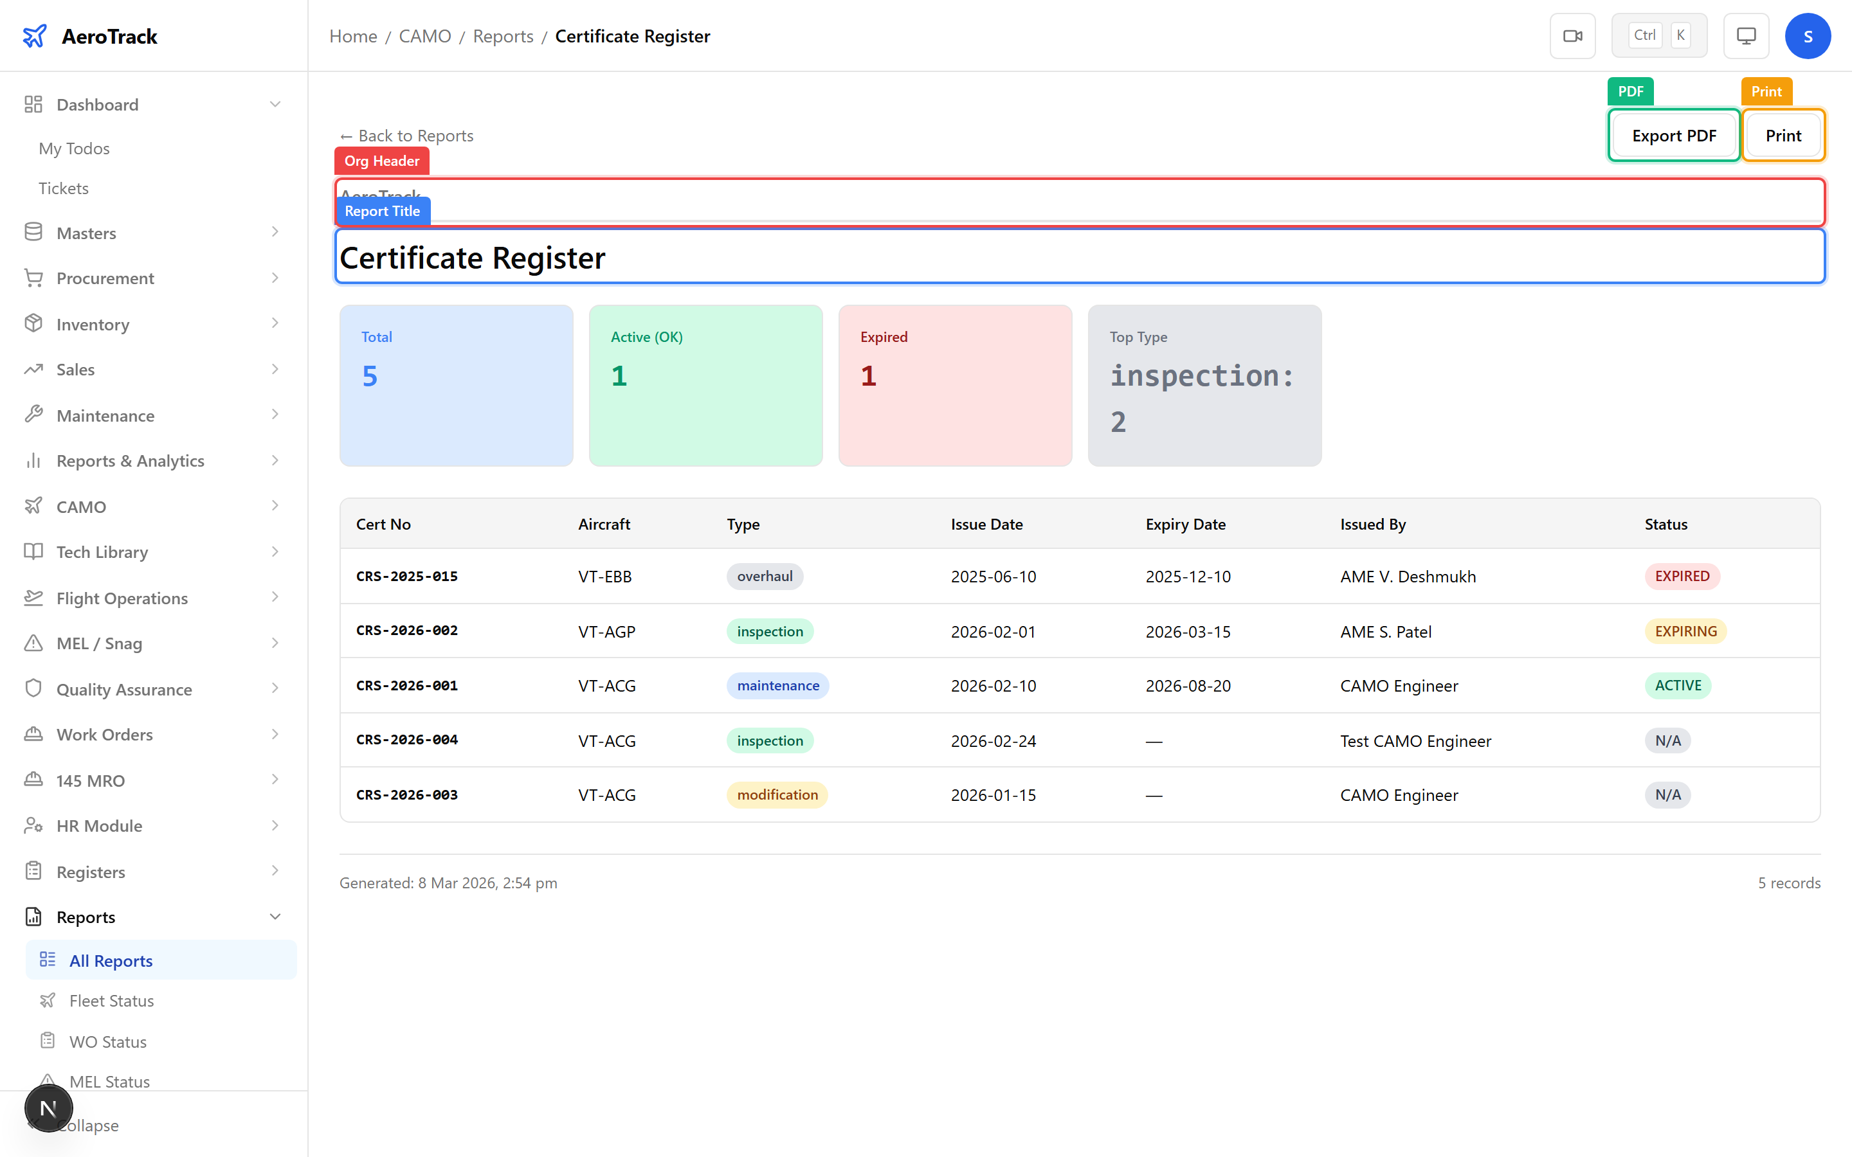The width and height of the screenshot is (1852, 1157).
Task: Open the S user avatar menu
Action: pos(1808,35)
